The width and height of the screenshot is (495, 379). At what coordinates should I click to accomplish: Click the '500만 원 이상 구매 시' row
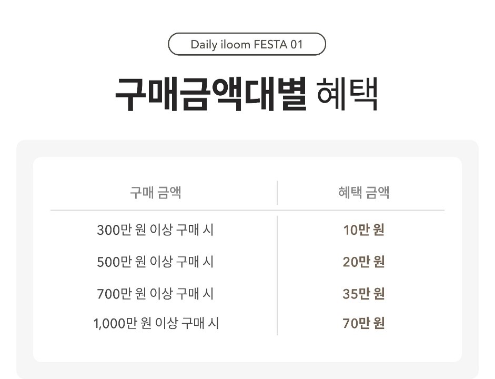(x=155, y=262)
